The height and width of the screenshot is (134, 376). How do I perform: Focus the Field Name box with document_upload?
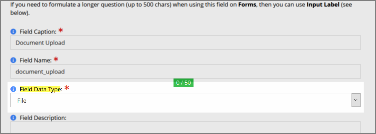[x=185, y=72]
